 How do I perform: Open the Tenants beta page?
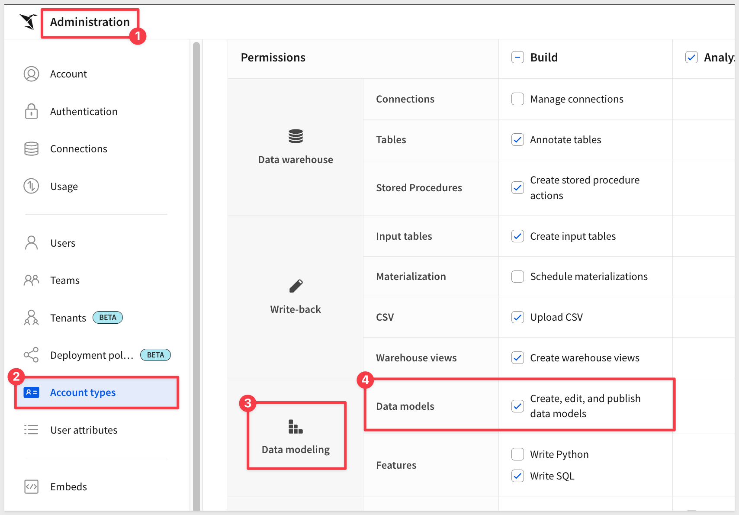[68, 318]
